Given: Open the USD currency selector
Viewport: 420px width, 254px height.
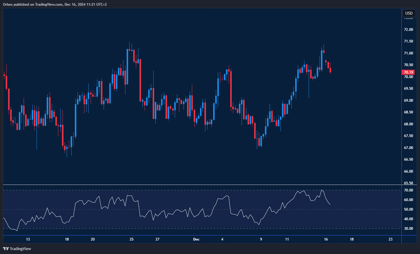Looking at the screenshot, I should (409, 13).
